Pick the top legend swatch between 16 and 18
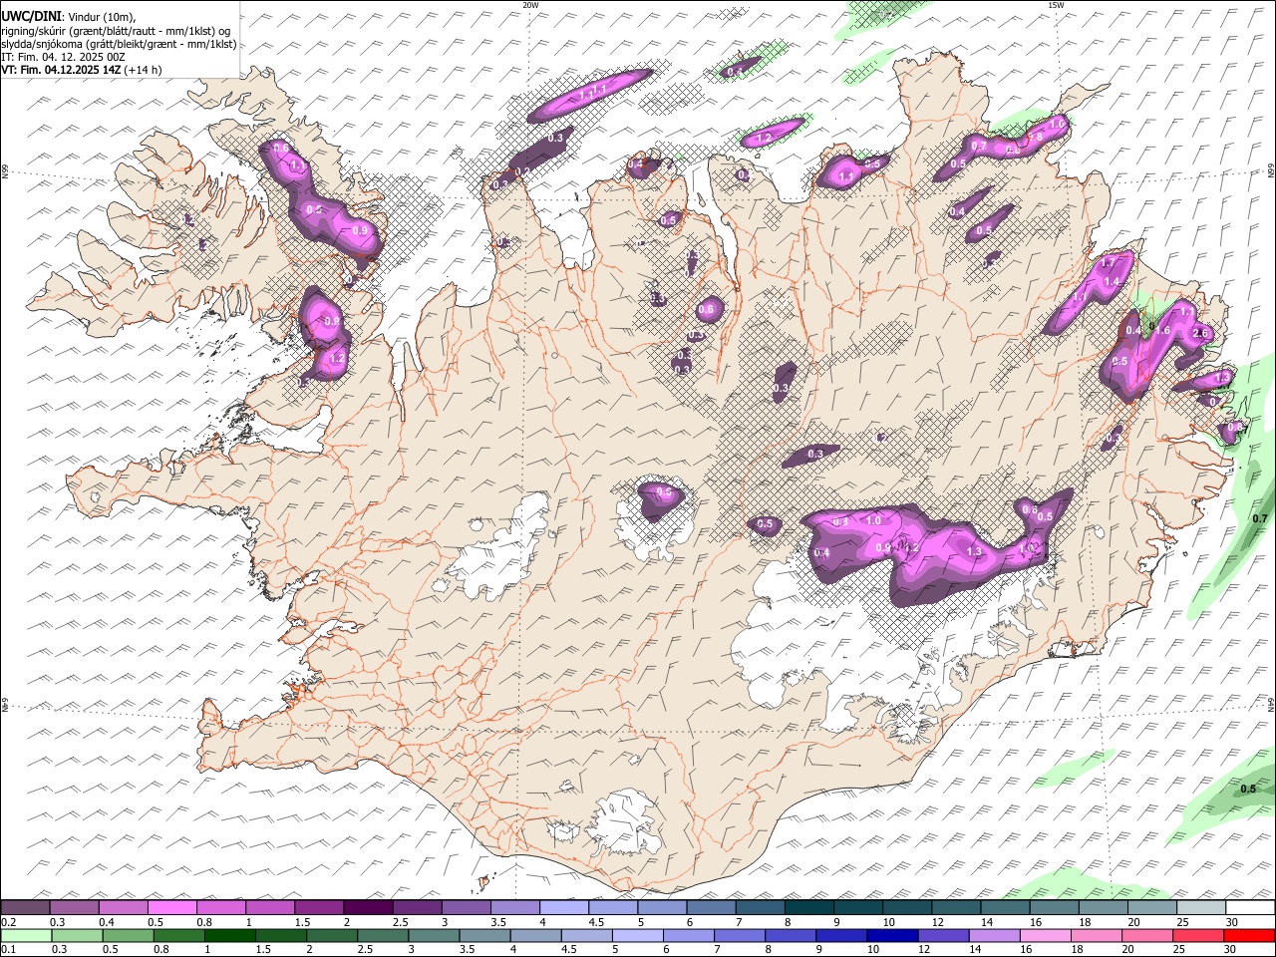 [x=1054, y=907]
